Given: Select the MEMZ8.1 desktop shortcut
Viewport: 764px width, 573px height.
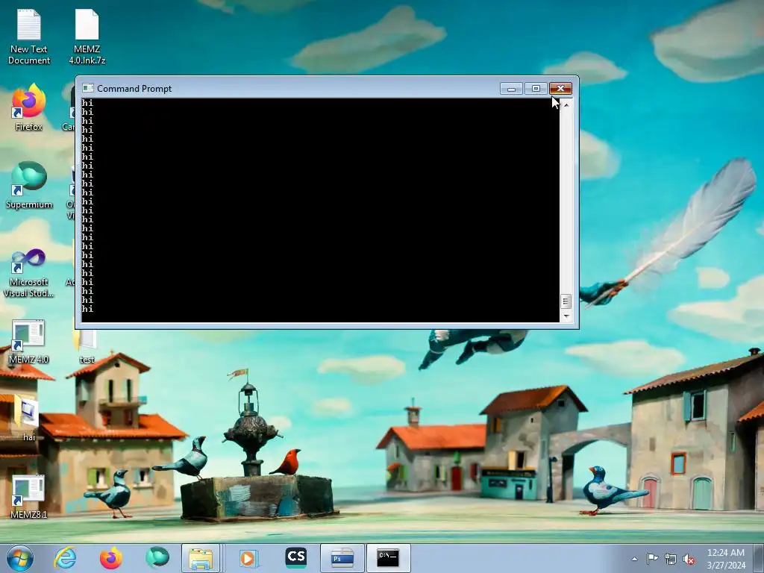Looking at the screenshot, I should point(29,496).
